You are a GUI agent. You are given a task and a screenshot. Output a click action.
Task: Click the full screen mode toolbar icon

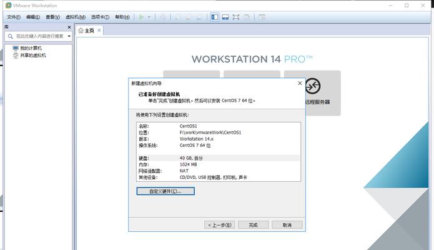pyautogui.click(x=236, y=17)
